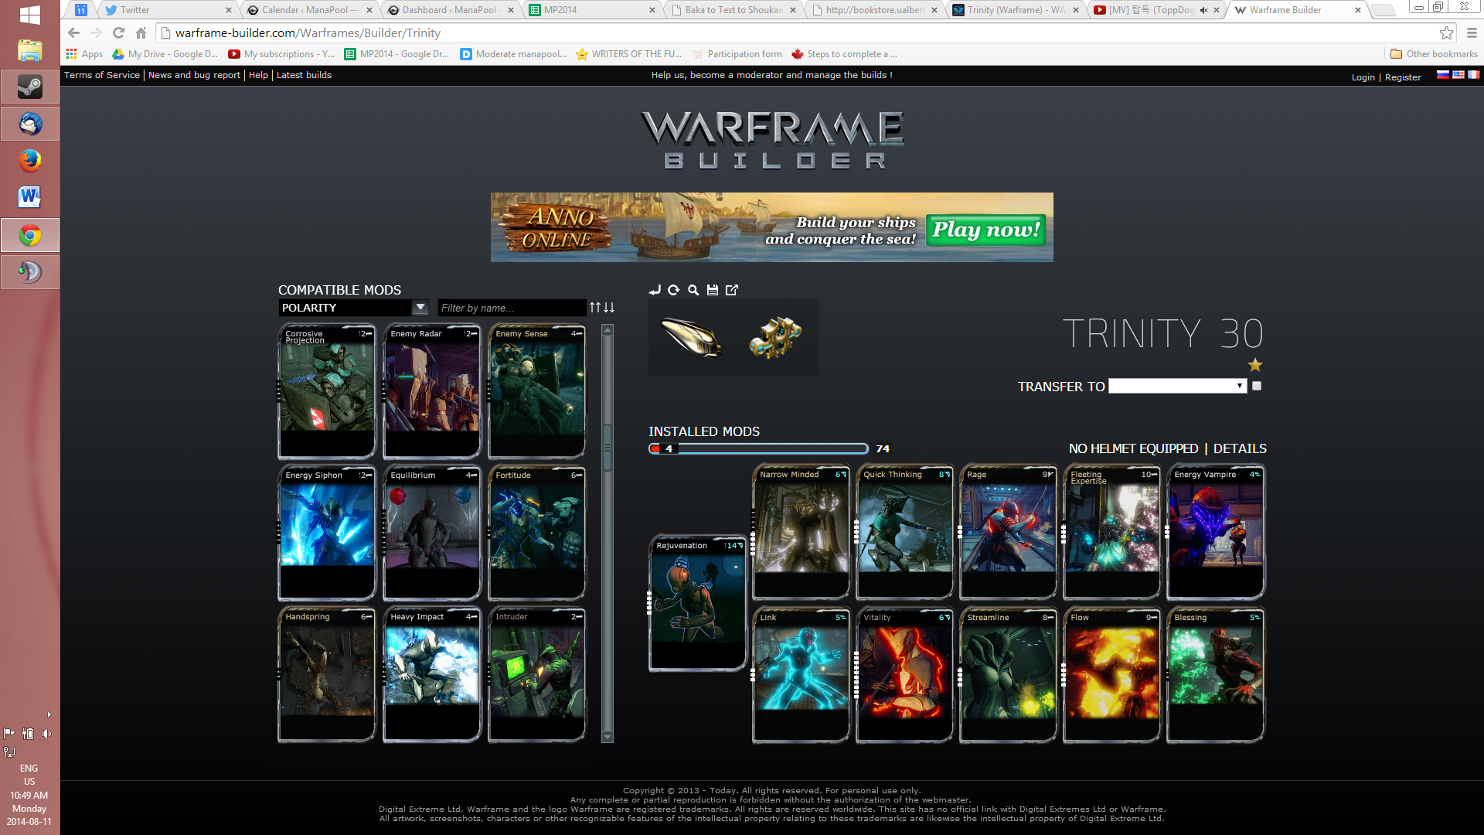Select the English flag language icon
This screenshot has height=835, width=1484.
pyautogui.click(x=1458, y=75)
